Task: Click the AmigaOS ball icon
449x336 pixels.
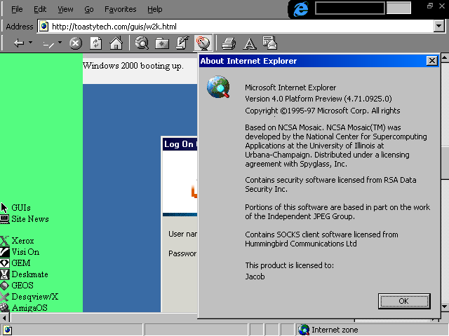Action: pos(5,307)
